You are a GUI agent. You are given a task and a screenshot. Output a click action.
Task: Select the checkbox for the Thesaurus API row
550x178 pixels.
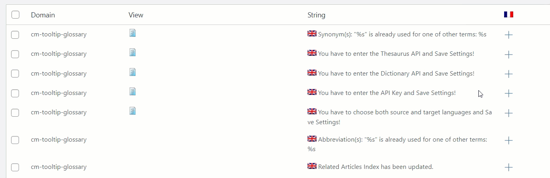click(15, 54)
